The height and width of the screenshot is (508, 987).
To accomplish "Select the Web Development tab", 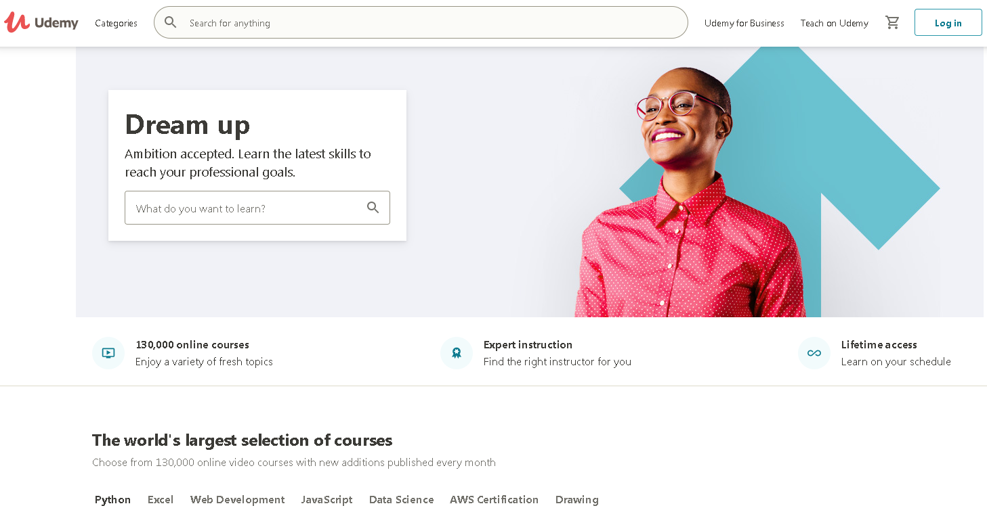I will [x=237, y=499].
